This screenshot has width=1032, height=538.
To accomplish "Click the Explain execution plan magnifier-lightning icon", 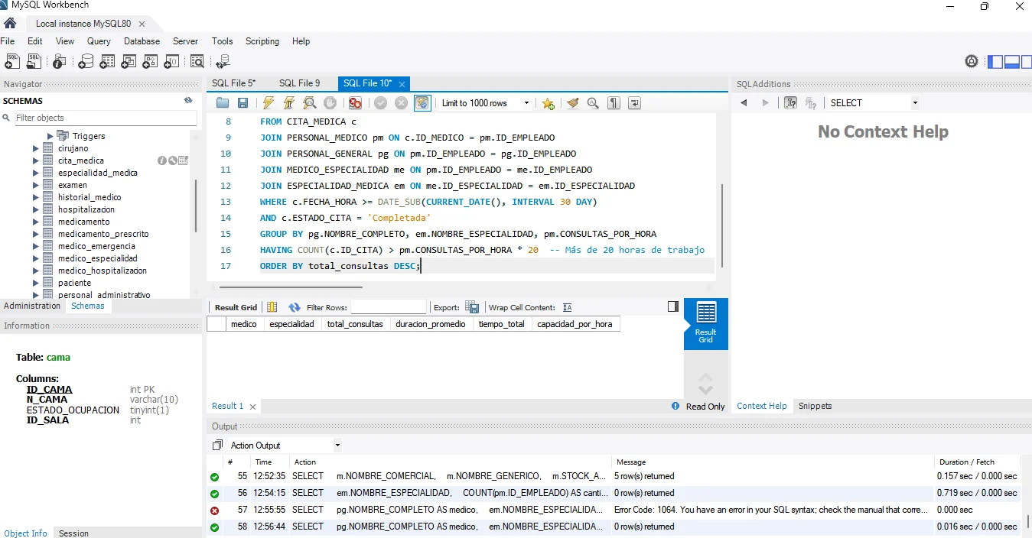I will coord(309,103).
